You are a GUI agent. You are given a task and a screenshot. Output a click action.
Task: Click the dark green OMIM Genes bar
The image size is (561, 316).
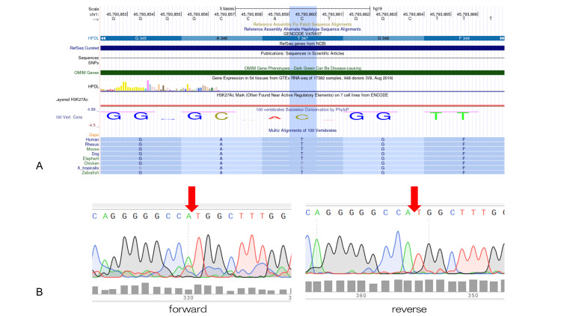click(302, 73)
